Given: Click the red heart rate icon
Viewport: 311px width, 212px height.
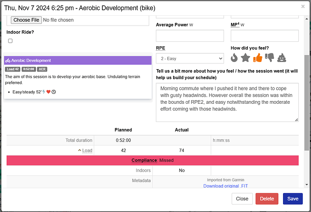Looking at the screenshot, I should click(48, 92).
